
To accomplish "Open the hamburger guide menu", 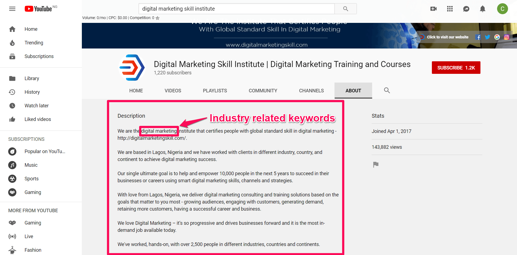I will click(12, 9).
